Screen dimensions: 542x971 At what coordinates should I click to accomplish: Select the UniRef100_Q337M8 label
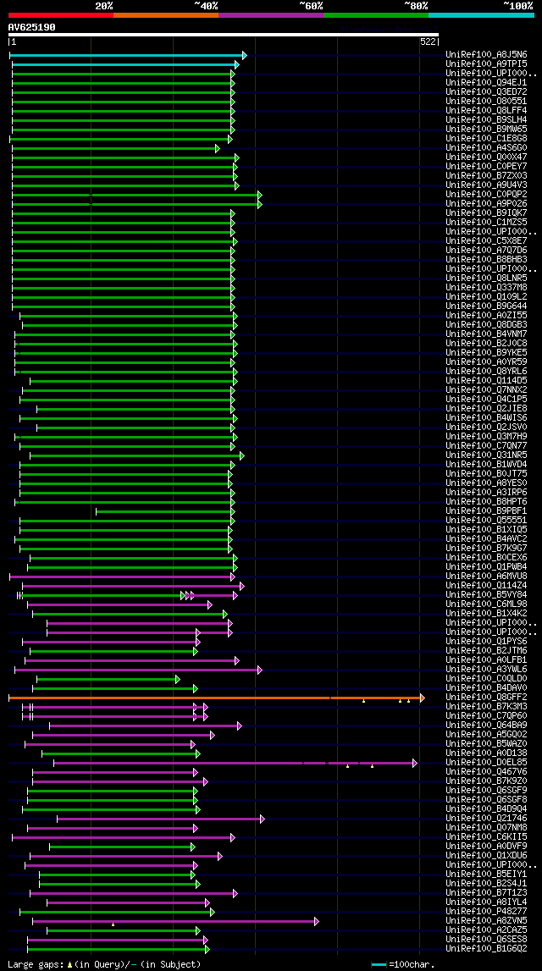[486, 287]
